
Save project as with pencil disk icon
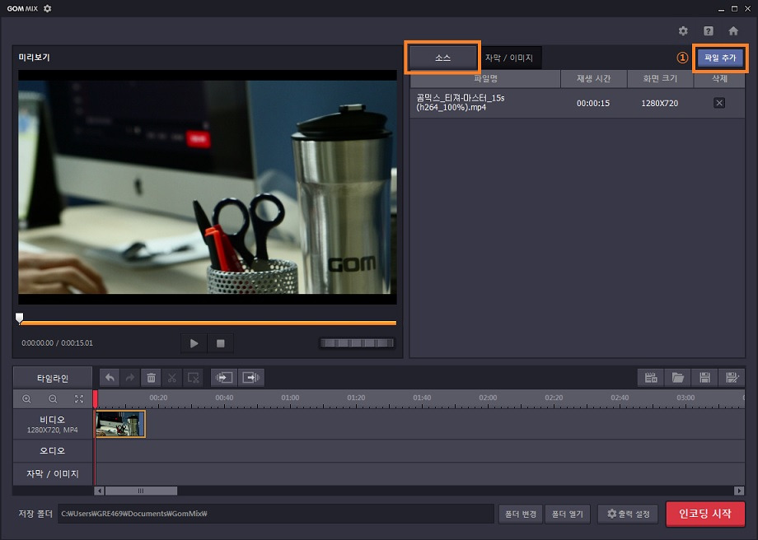732,378
